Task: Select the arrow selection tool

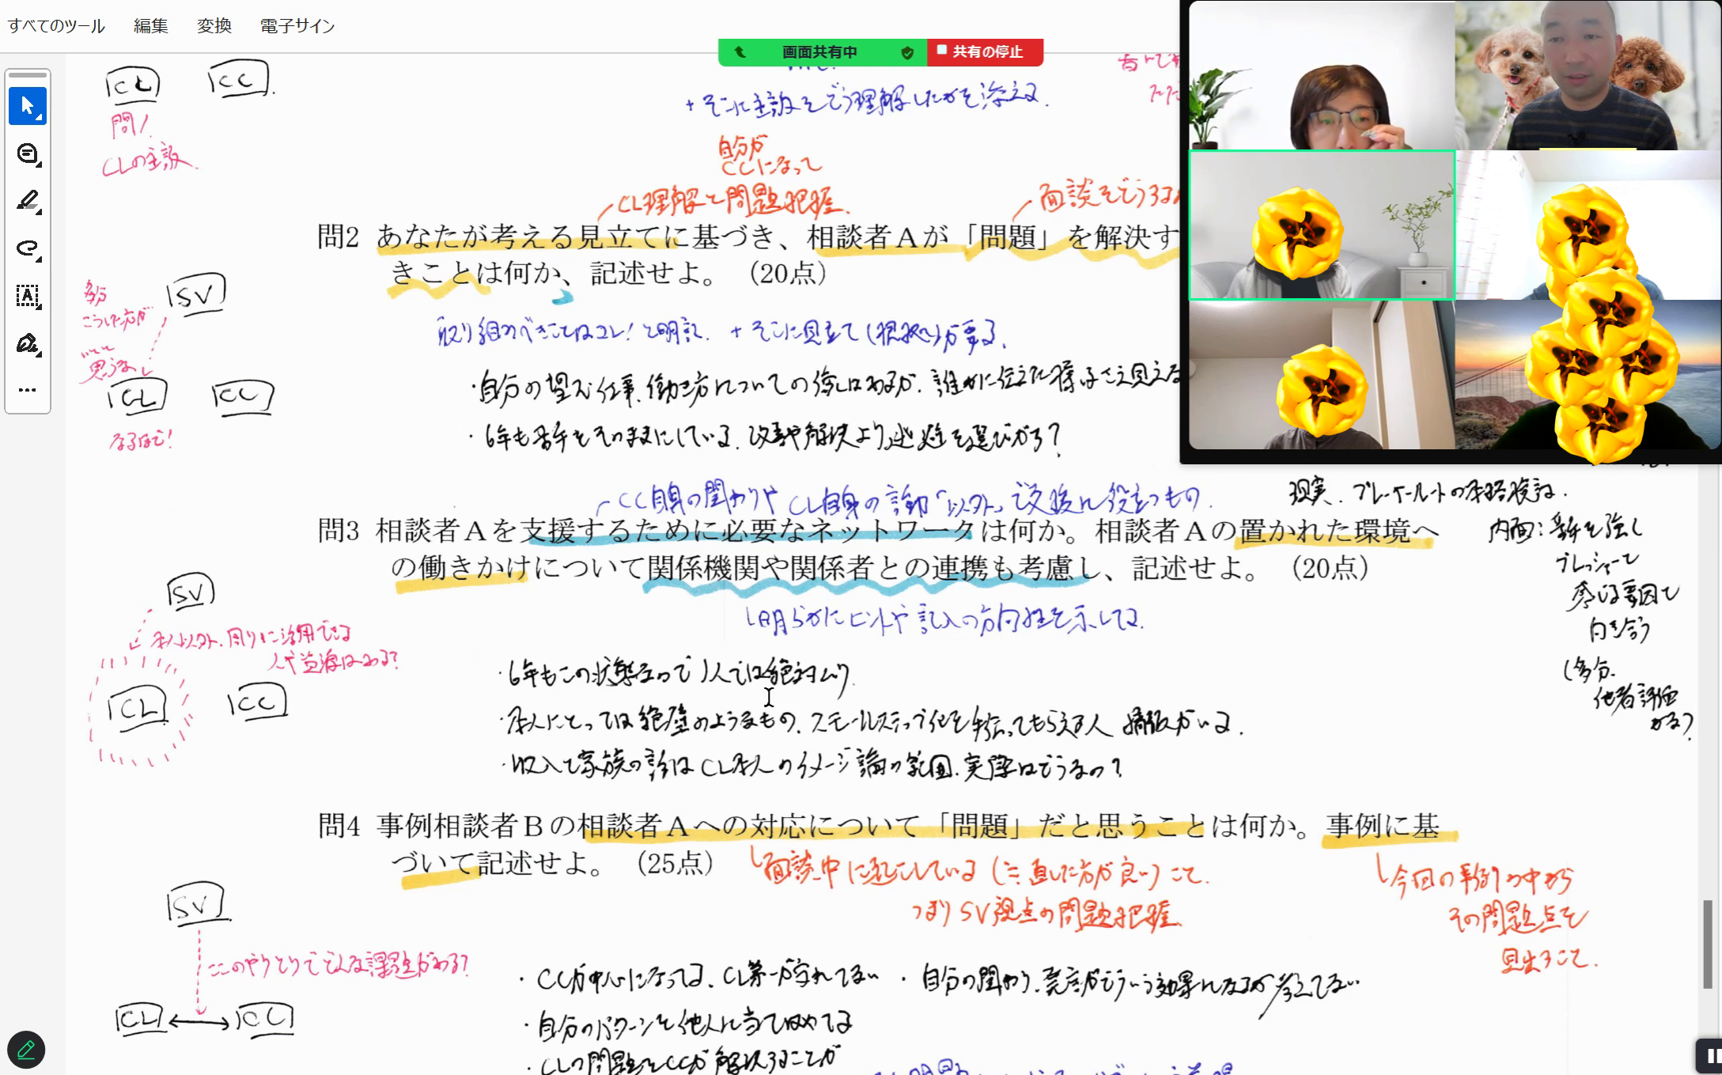Action: click(x=27, y=106)
